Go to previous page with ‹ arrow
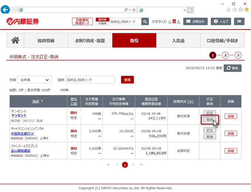Viewport: 251px width, 192px height. (116, 165)
